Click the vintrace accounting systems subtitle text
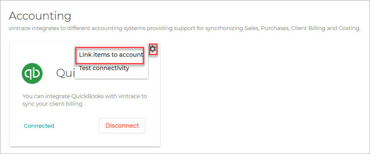Image resolution: width=370 pixels, height=154 pixels. (x=184, y=28)
